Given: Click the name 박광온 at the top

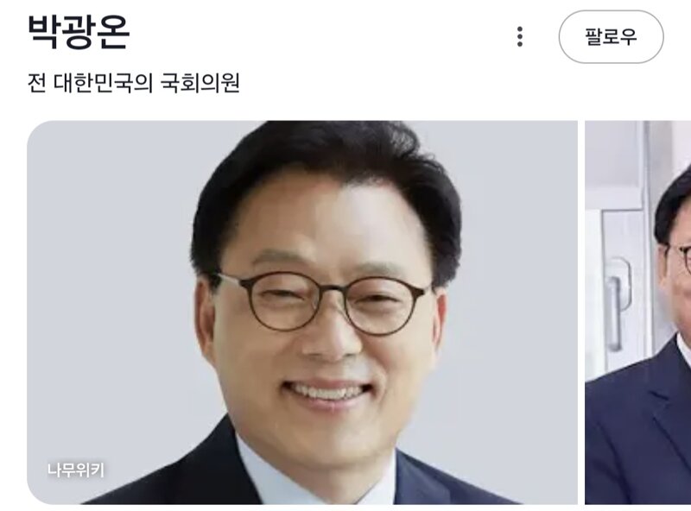Looking at the screenshot, I should pos(79,33).
